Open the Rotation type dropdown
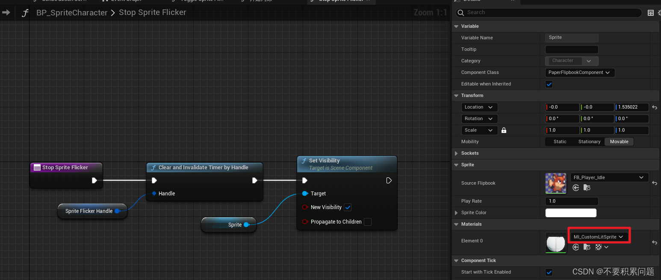661x280 pixels. click(x=479, y=119)
